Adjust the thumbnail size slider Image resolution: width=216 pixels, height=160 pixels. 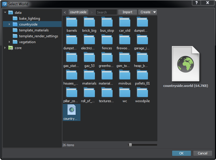point(130,145)
